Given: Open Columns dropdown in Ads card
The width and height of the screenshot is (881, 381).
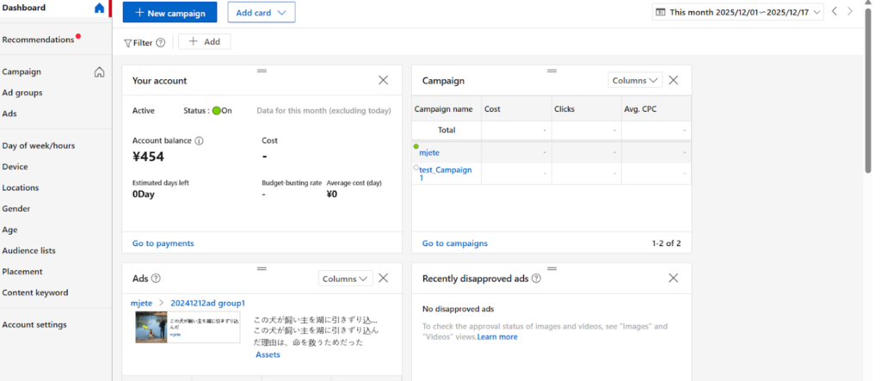Looking at the screenshot, I should click(345, 279).
